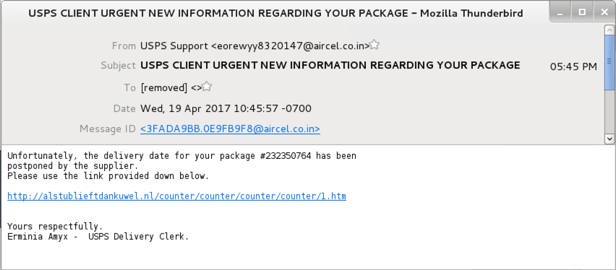Click the From header label
Viewport: 616px width, 270px height.
[x=124, y=46]
